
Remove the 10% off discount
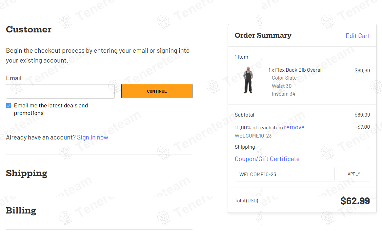coord(294,127)
